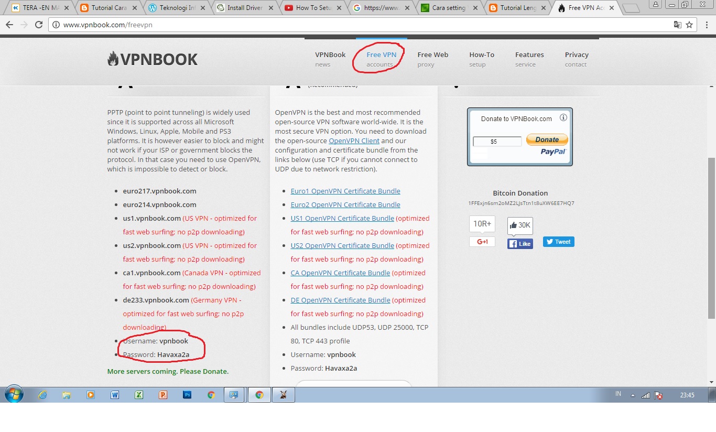The height and width of the screenshot is (432, 716).
Task: Click the taskbar clock 23:45
Action: coord(687,395)
